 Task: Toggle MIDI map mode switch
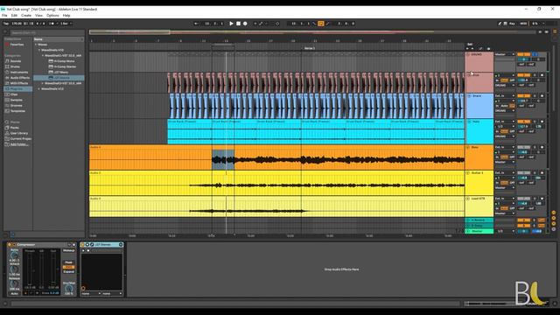coord(523,24)
